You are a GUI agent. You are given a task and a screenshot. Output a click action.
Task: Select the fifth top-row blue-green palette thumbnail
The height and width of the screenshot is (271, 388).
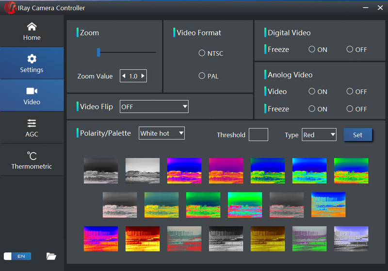click(268, 171)
